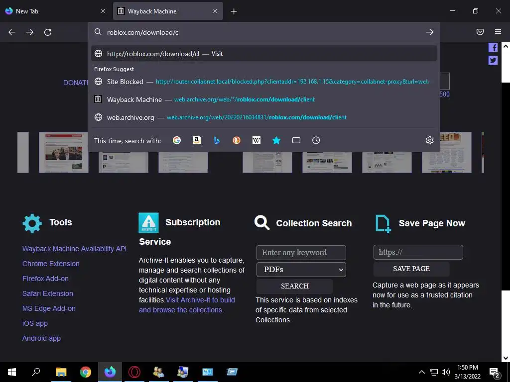Open the Chrome Extension link
Screen dimensions: 510x382
pos(51,264)
